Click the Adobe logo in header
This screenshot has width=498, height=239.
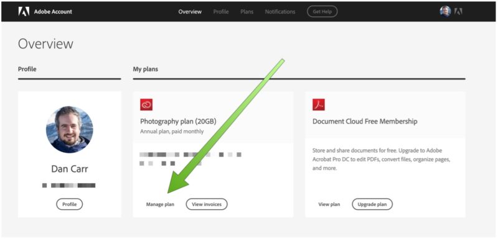coord(24,12)
